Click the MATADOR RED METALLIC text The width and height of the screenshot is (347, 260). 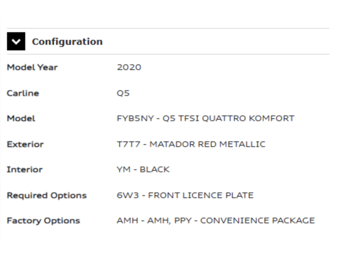[207, 144]
